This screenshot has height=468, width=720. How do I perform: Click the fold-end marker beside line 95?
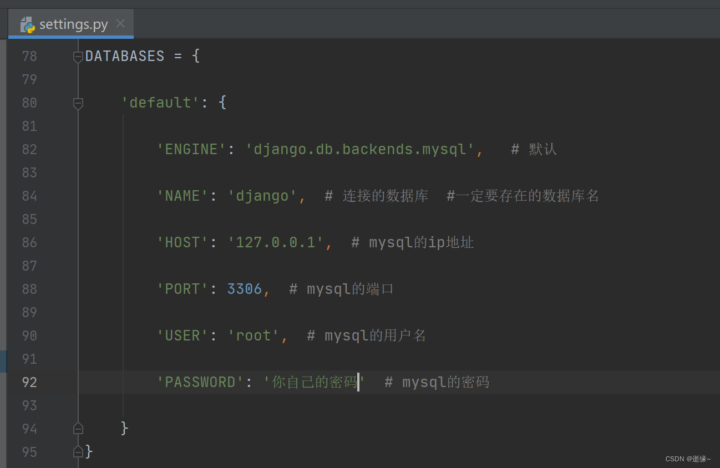click(x=78, y=451)
